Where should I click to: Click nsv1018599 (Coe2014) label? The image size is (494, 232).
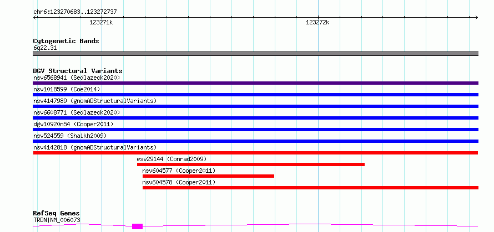click(67, 89)
